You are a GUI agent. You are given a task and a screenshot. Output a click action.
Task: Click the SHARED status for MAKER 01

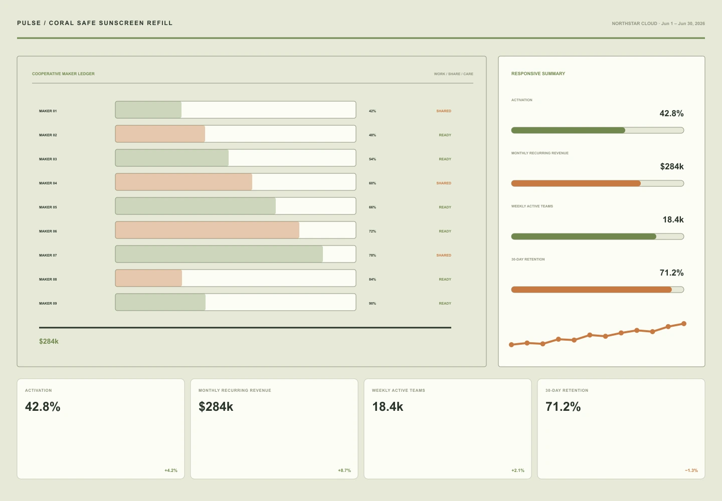tap(444, 111)
